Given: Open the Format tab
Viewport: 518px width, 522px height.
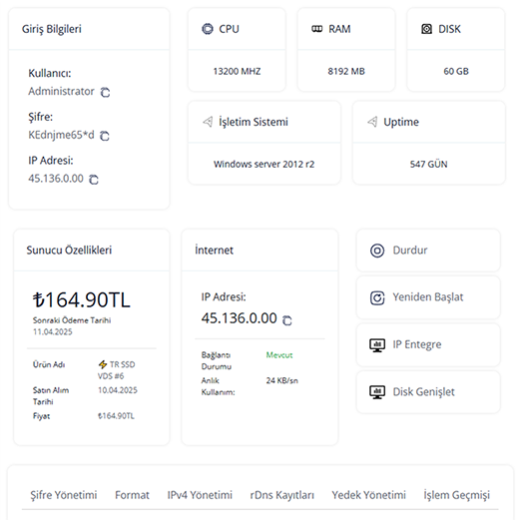Looking at the screenshot, I should coord(132,495).
